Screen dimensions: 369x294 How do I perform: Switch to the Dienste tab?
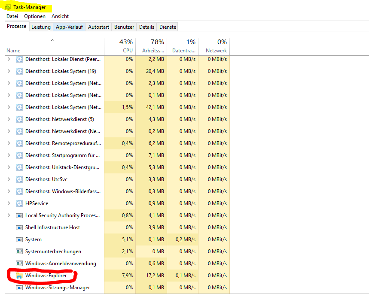pos(168,27)
